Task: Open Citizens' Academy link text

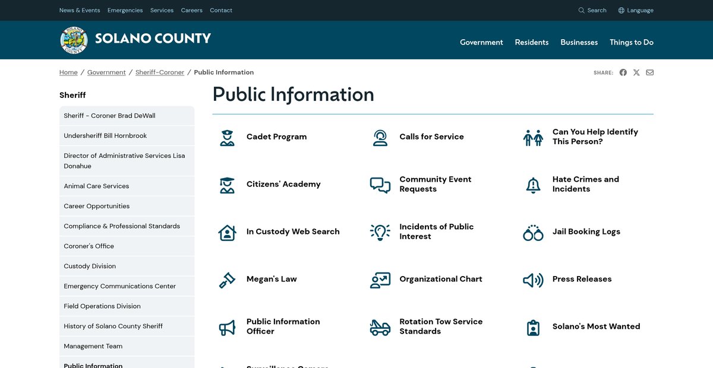Action: click(283, 184)
